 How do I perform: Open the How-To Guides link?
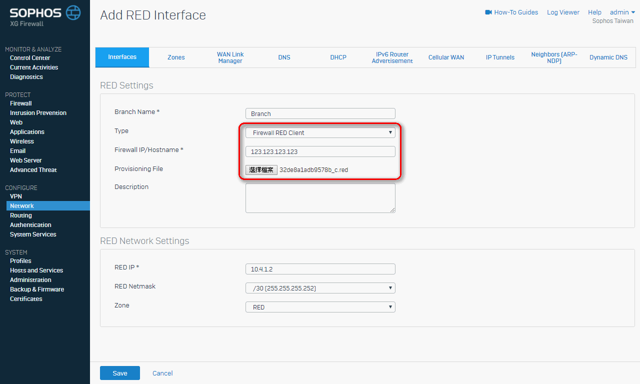tap(516, 12)
